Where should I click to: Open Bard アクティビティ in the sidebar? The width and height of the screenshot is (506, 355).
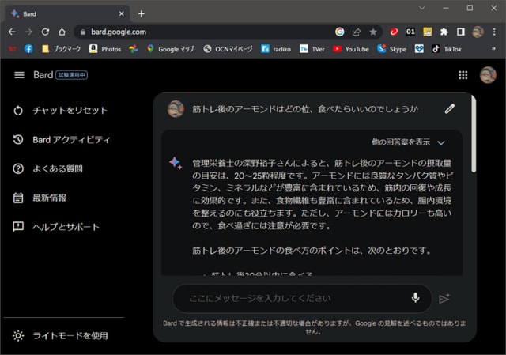click(x=71, y=139)
